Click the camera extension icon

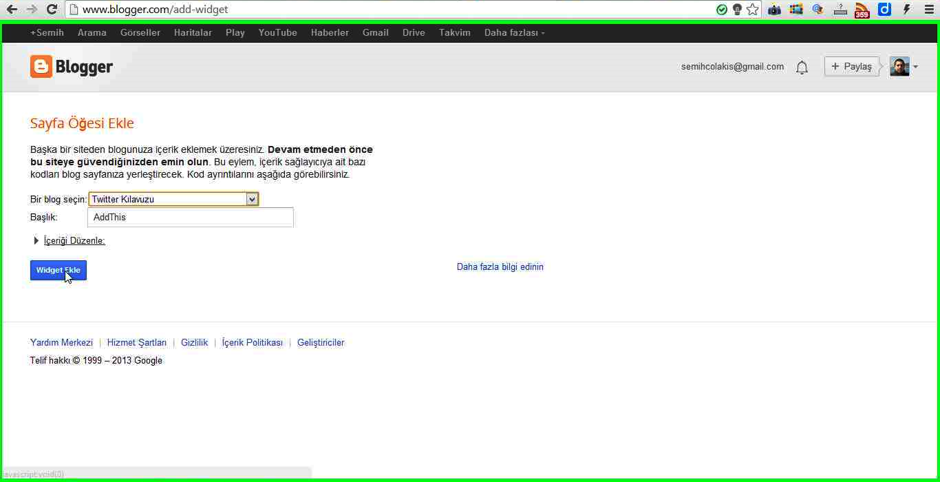coord(775,10)
